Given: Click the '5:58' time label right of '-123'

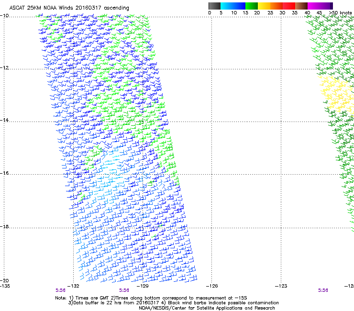Looking at the screenshot, I should (323, 290).
